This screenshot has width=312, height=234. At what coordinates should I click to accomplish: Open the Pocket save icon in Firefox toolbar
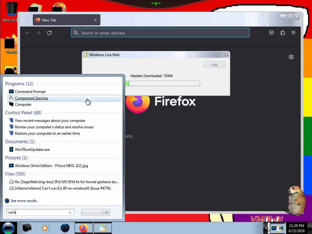click(271, 33)
